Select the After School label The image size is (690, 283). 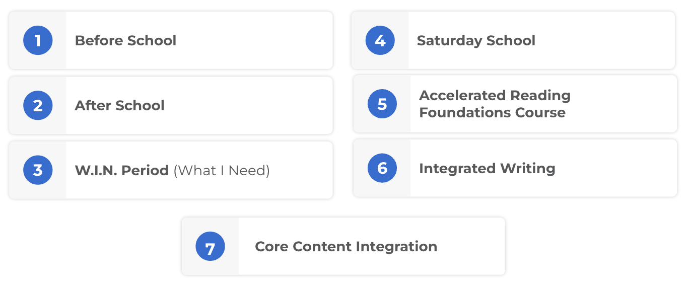pos(120,105)
